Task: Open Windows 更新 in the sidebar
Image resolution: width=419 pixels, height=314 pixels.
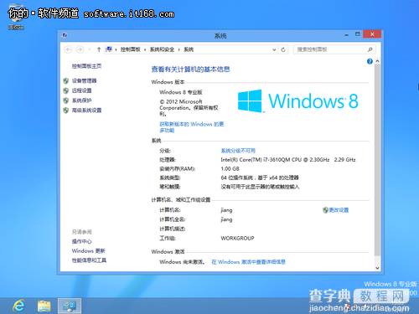Action: 88,251
